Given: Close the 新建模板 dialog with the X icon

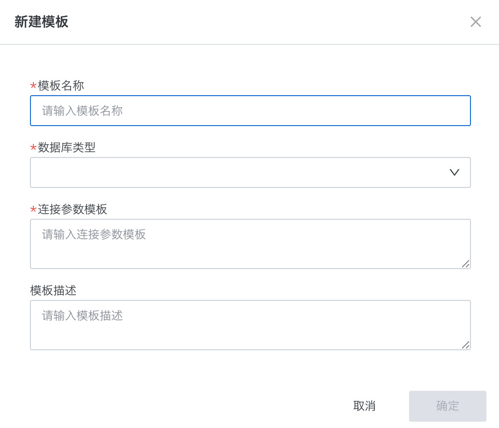Looking at the screenshot, I should click(x=476, y=22).
